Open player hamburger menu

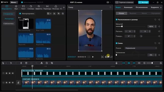click(x=110, y=7)
